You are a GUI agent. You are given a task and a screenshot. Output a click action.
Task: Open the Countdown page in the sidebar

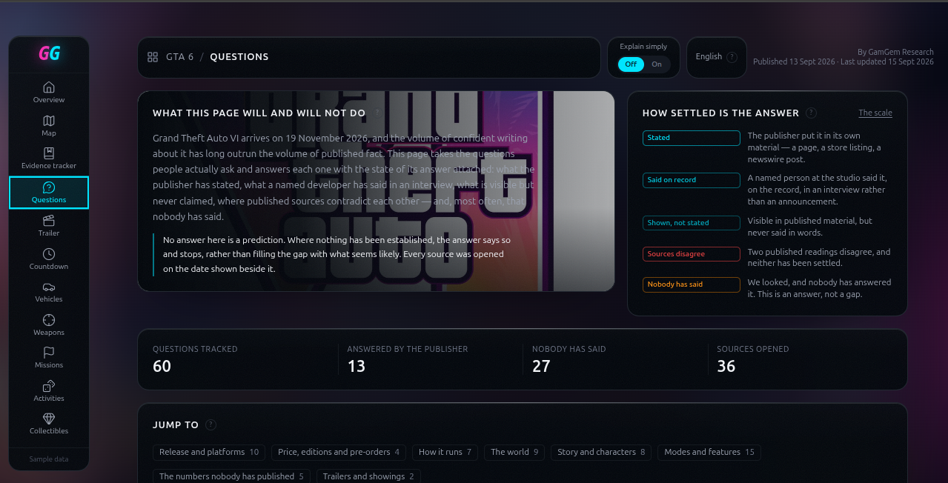(49, 259)
